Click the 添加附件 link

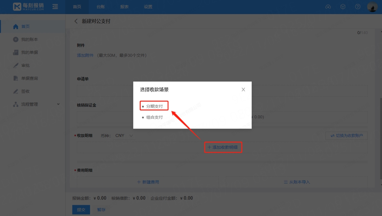pos(85,55)
